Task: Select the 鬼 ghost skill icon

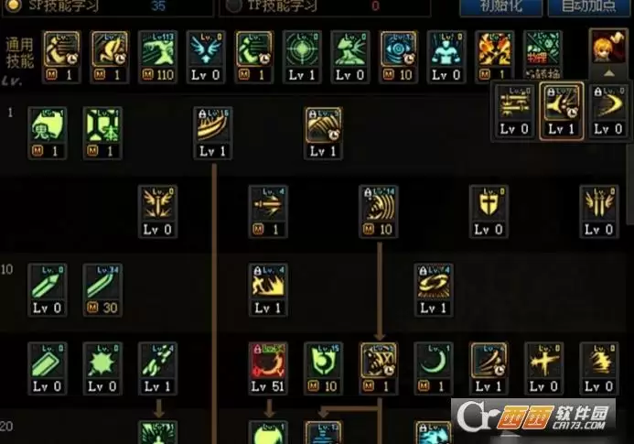Action: pos(47,133)
